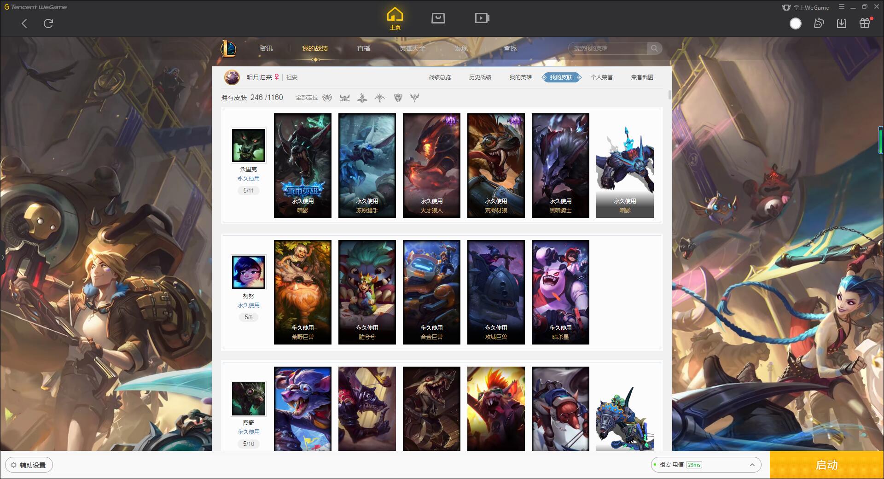This screenshot has width=884, height=479.
Task: Click the League of Legends logo
Action: tap(228, 48)
